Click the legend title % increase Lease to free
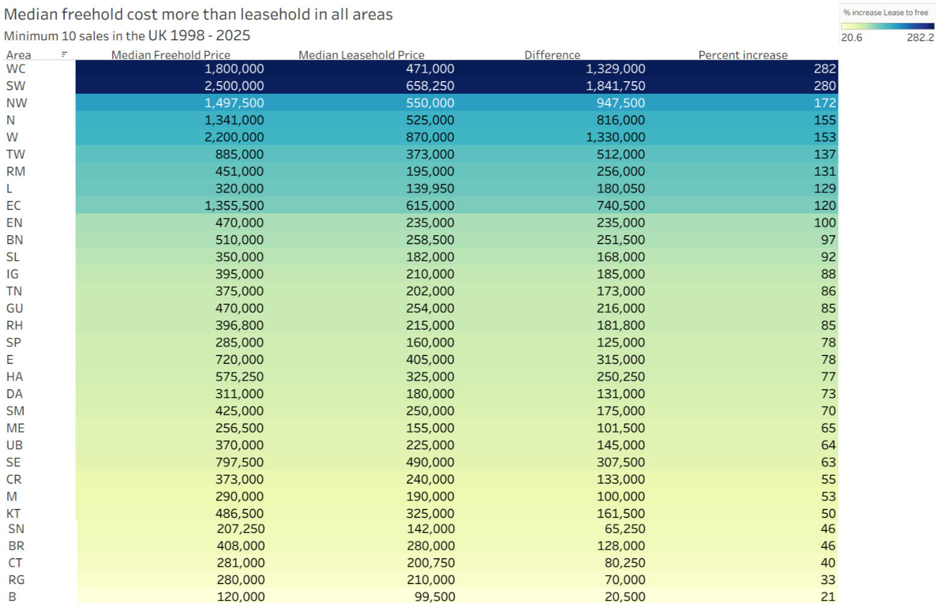This screenshot has height=613, width=945. click(885, 12)
